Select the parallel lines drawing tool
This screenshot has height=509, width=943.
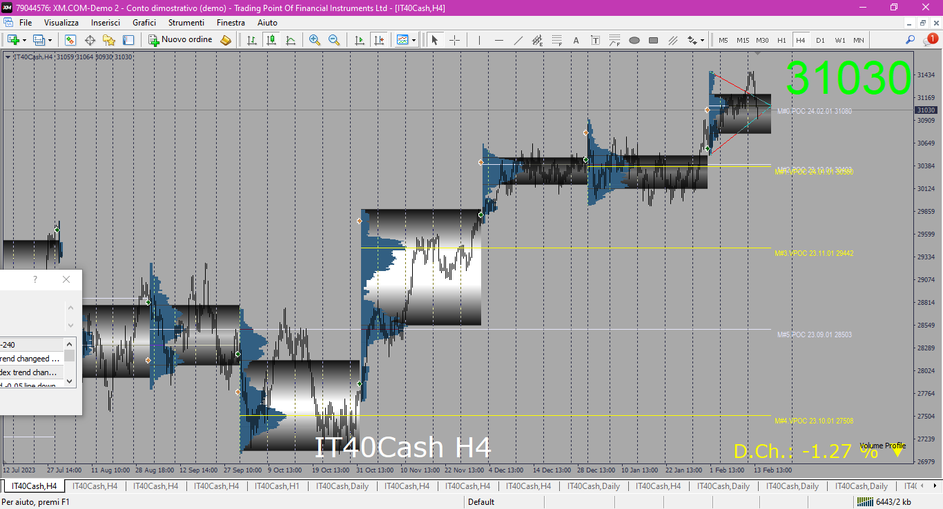pyautogui.click(x=672, y=40)
